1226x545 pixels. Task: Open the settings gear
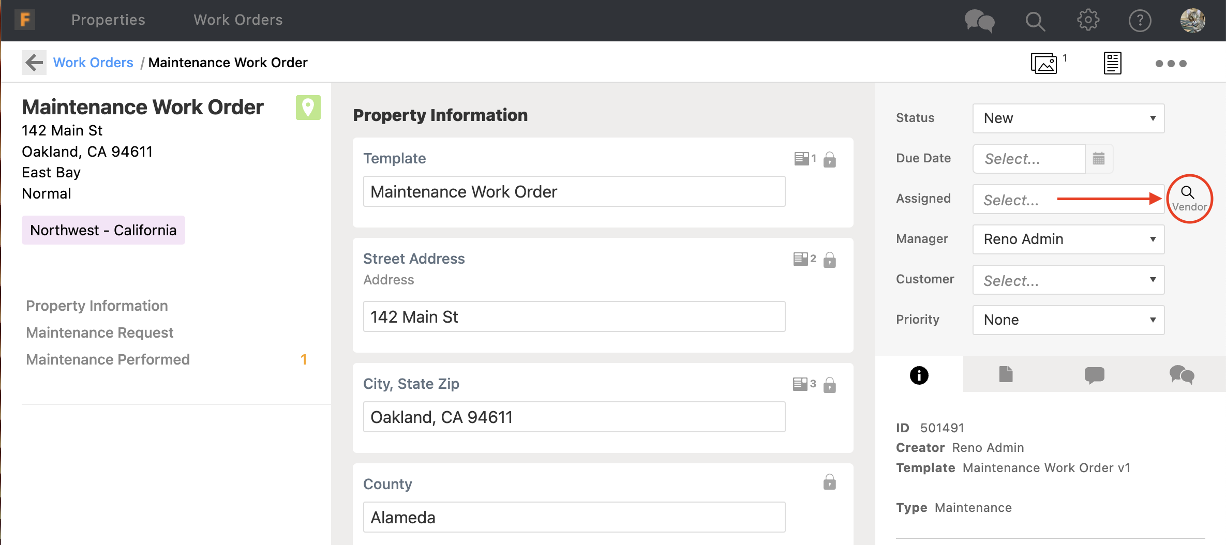point(1088,21)
